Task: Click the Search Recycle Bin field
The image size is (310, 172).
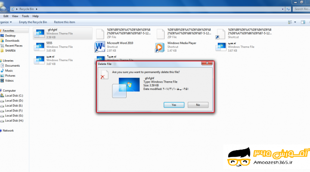Action: coord(301,9)
